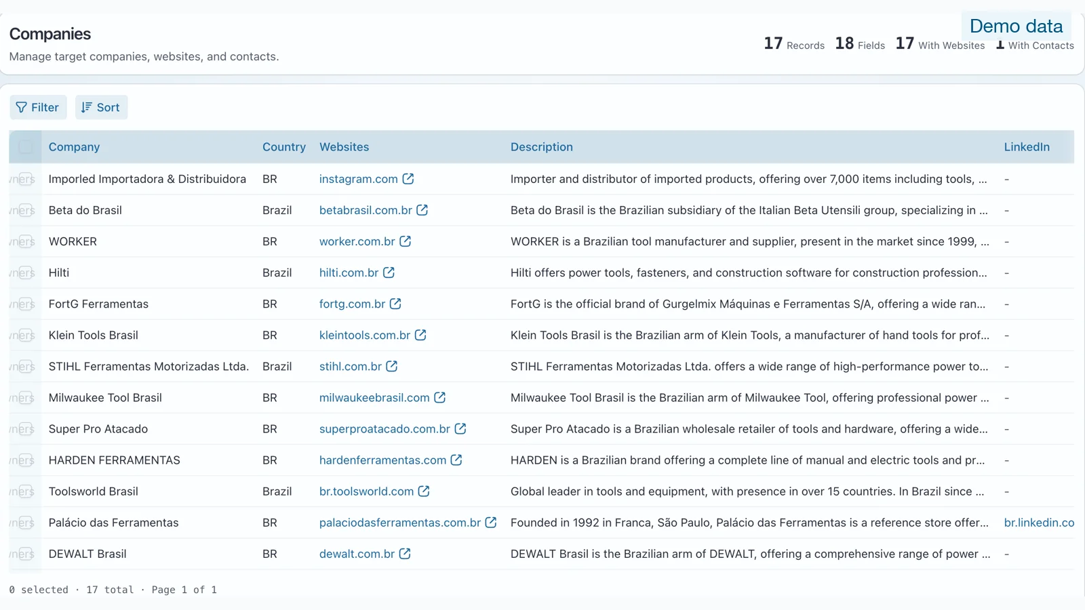
Task: Open external link icon beside hardenferramentas.com
Action: point(456,460)
